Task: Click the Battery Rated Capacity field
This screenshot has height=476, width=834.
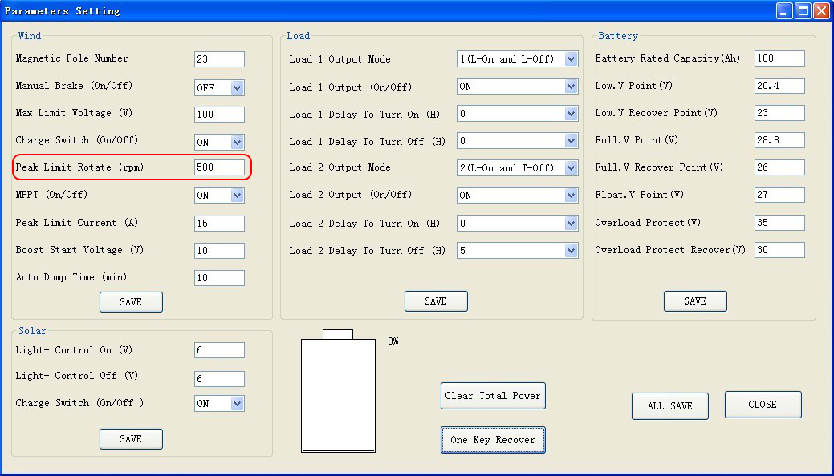Action: (779, 58)
